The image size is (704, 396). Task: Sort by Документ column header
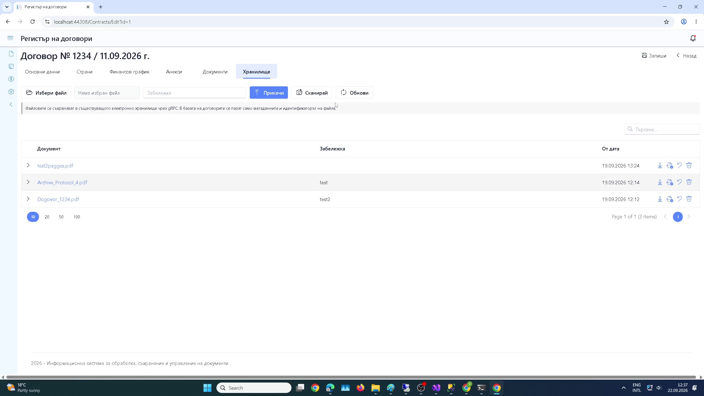49,149
